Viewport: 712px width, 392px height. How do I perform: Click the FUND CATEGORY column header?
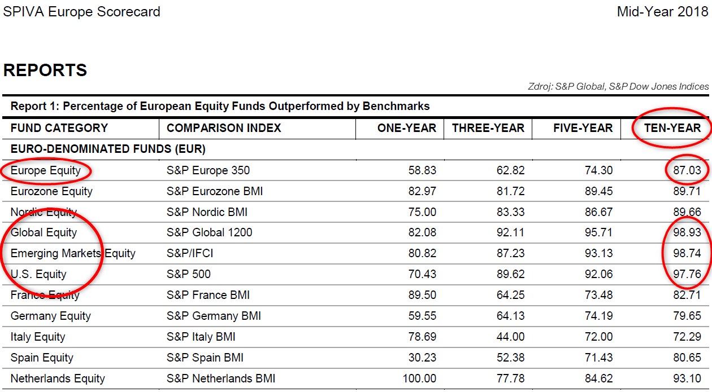pyautogui.click(x=59, y=128)
